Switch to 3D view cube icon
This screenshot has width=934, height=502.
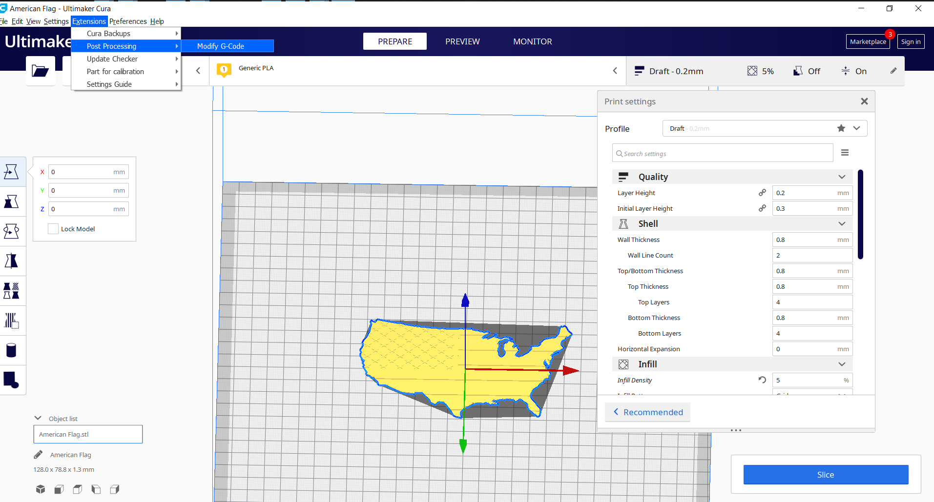pyautogui.click(x=41, y=489)
